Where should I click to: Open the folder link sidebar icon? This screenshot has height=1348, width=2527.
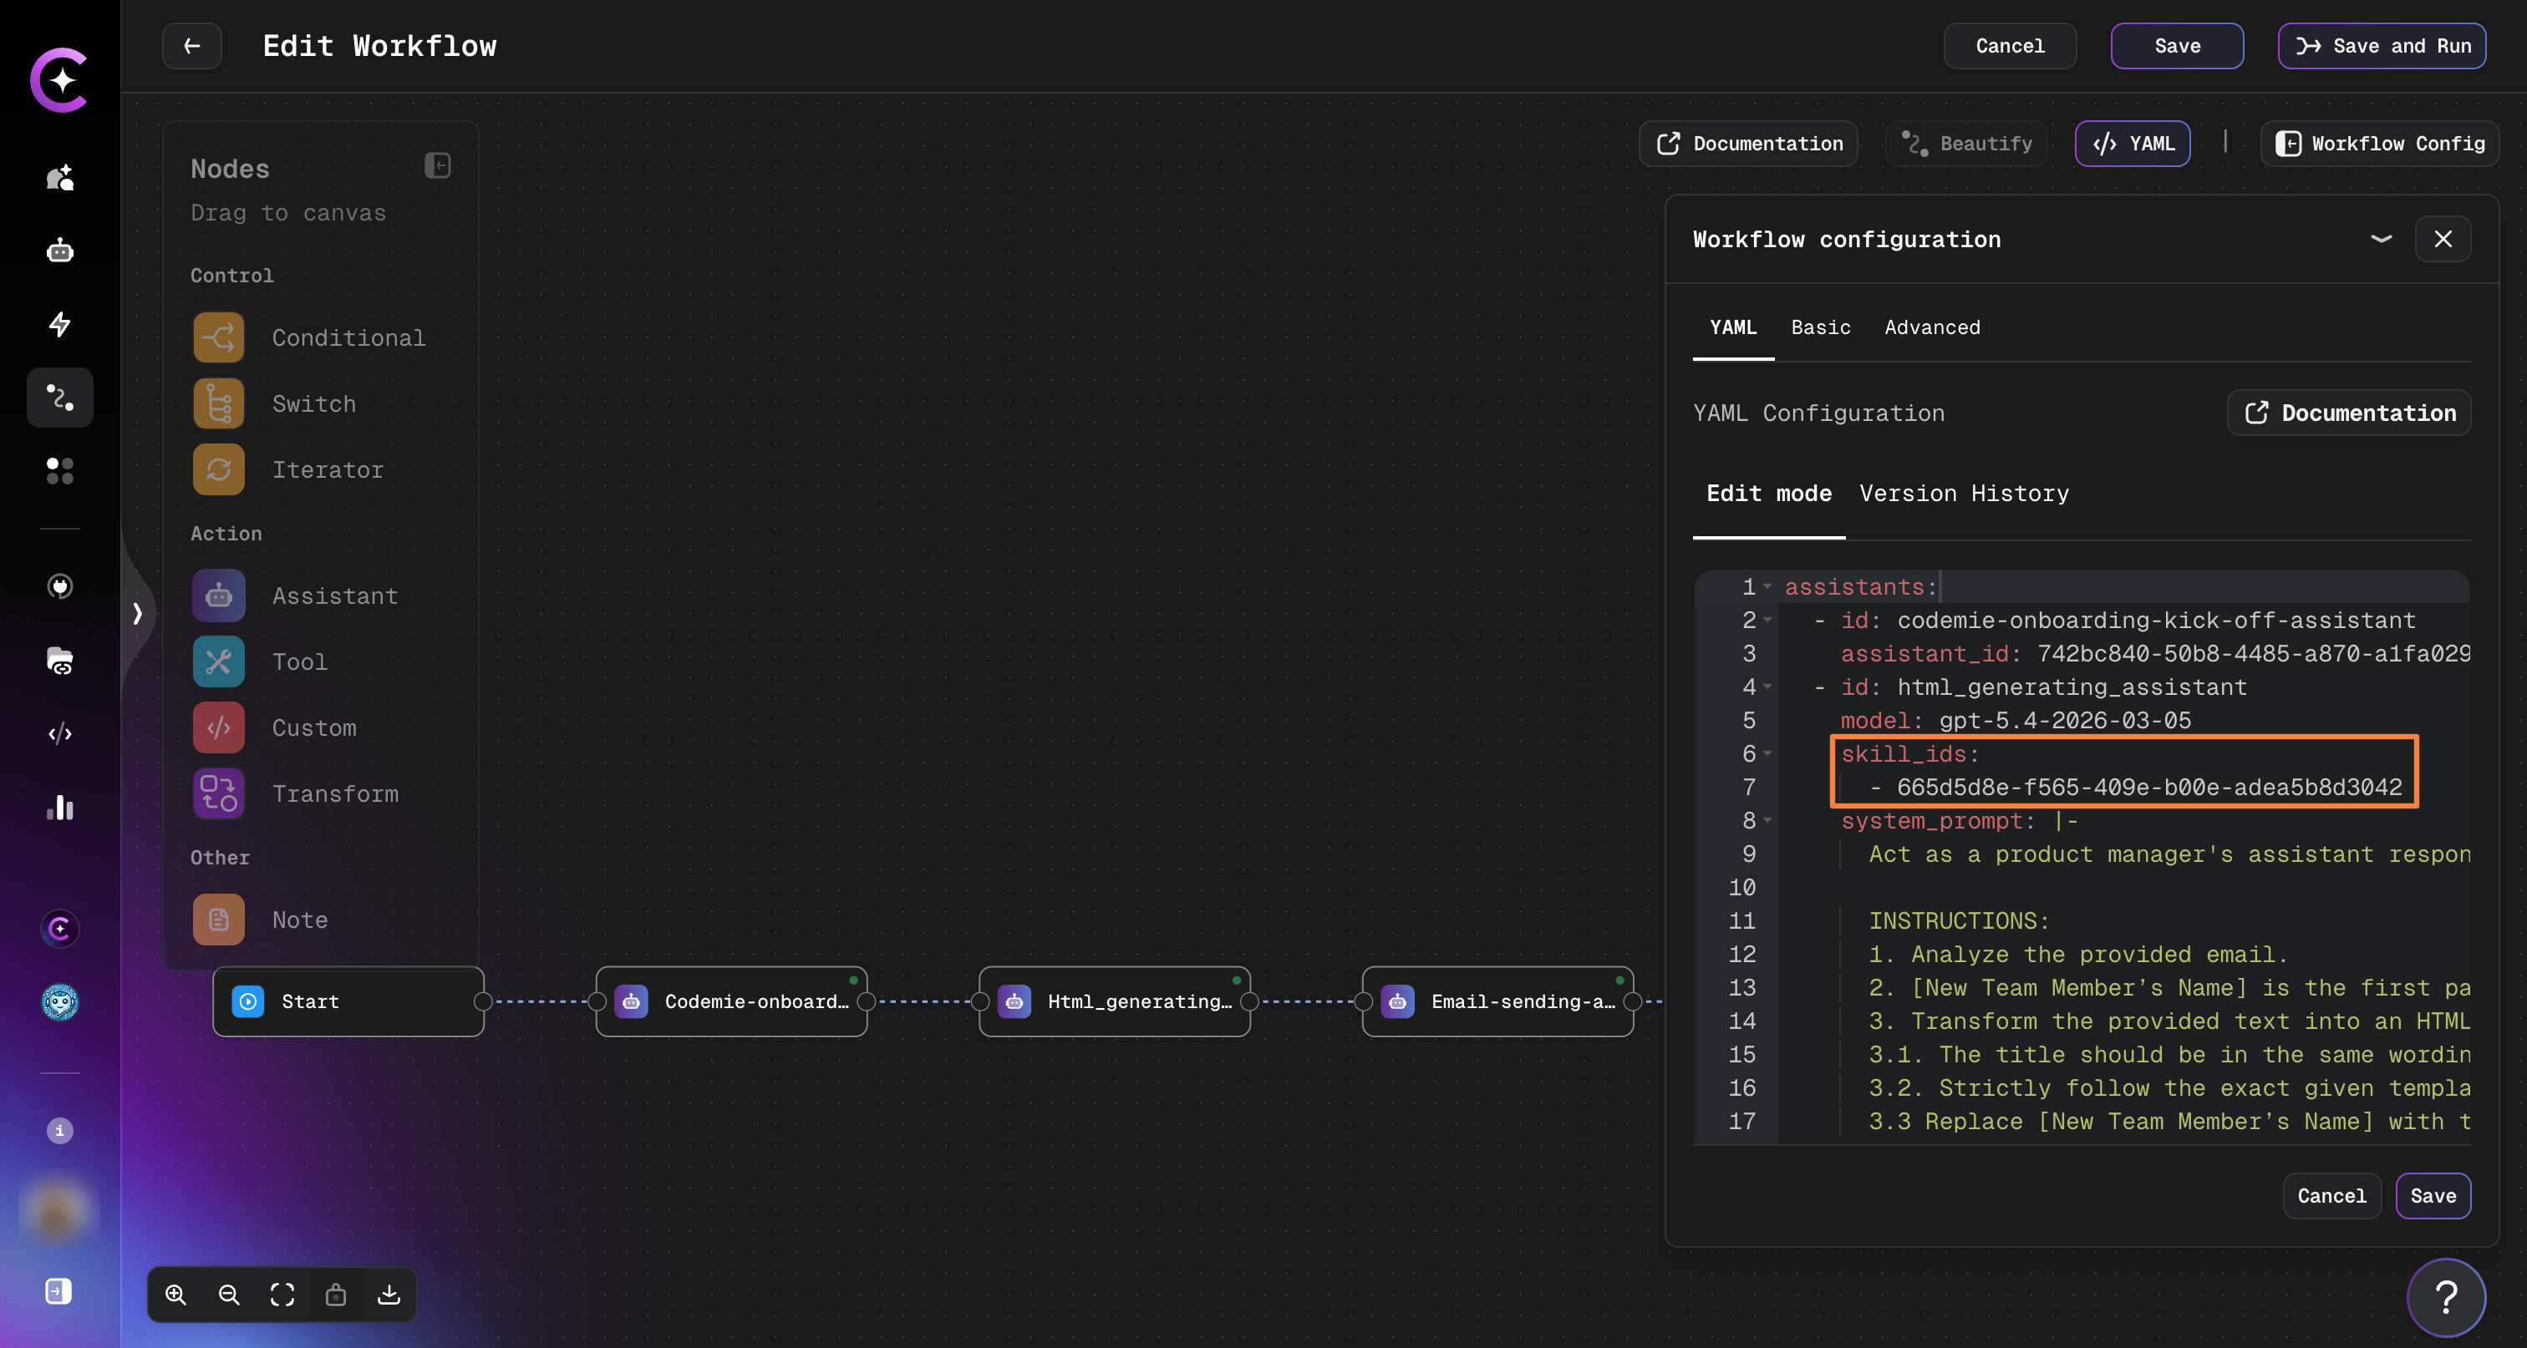pos(60,661)
